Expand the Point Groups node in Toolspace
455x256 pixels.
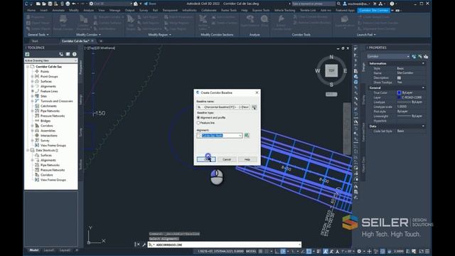tap(32, 76)
